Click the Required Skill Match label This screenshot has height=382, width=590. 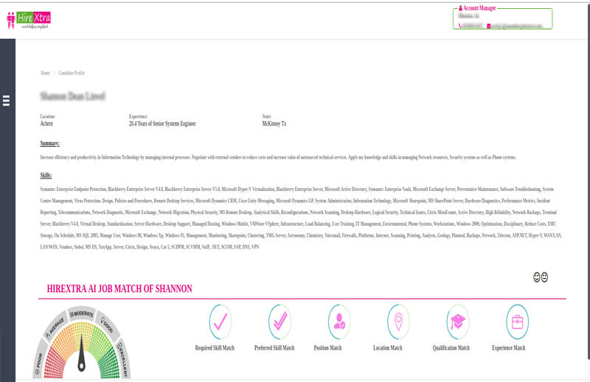[215, 348]
